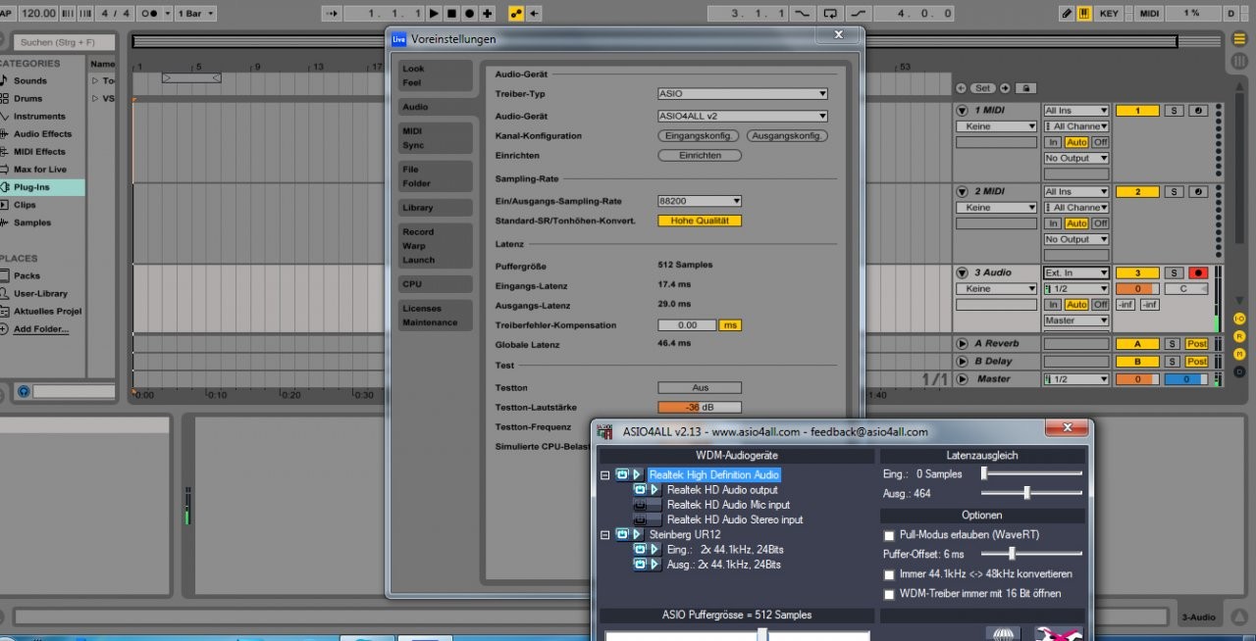Viewport: 1256px width, 641px height.
Task: Collapse the Steinberg UR12 device tree
Action: pyautogui.click(x=605, y=534)
